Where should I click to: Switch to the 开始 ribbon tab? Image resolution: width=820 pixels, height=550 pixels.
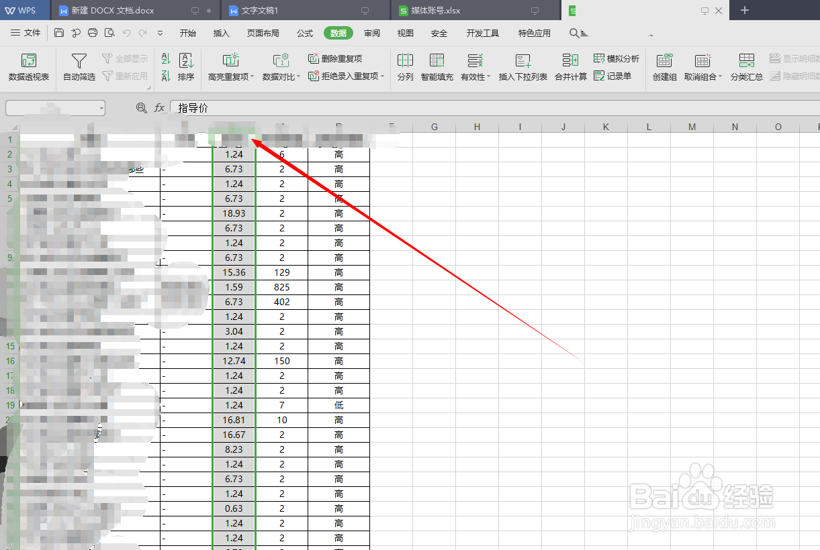(188, 33)
